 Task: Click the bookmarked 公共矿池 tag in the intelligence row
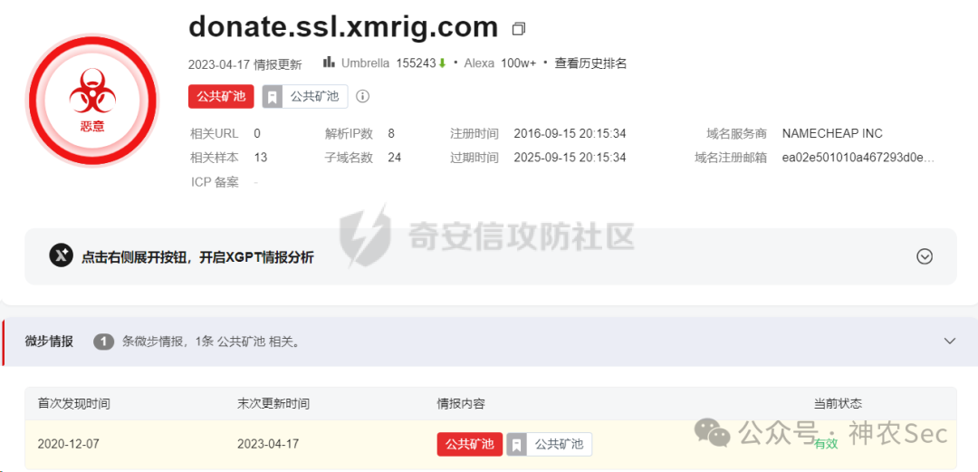click(x=550, y=444)
